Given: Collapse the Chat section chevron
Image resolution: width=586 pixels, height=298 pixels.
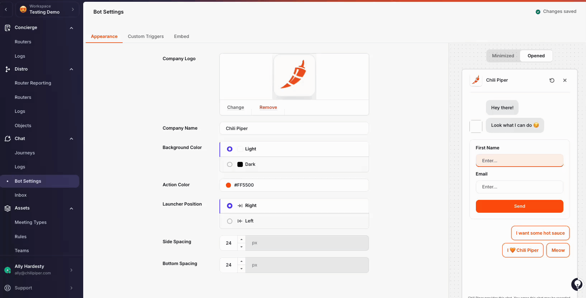Looking at the screenshot, I should click(x=71, y=139).
